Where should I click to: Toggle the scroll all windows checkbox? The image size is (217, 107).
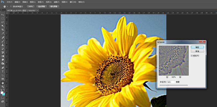pyautogui.click(x=11, y=6)
